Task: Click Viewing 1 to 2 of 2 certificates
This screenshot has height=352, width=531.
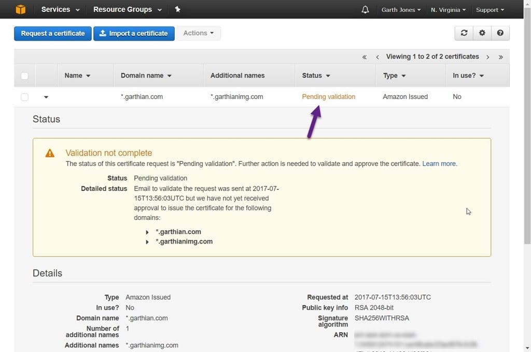Action: click(432, 57)
